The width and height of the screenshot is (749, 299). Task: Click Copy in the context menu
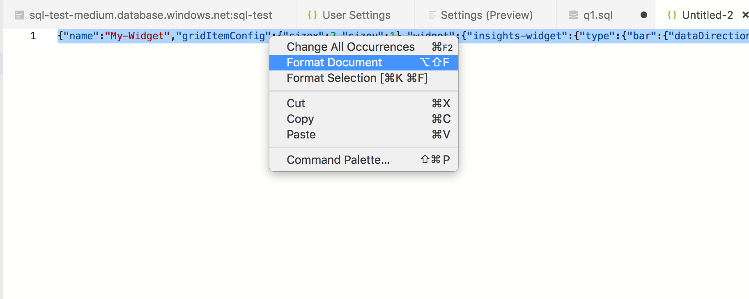300,119
